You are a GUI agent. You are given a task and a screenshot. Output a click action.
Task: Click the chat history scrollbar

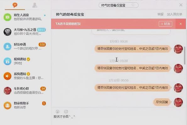coord(185,55)
